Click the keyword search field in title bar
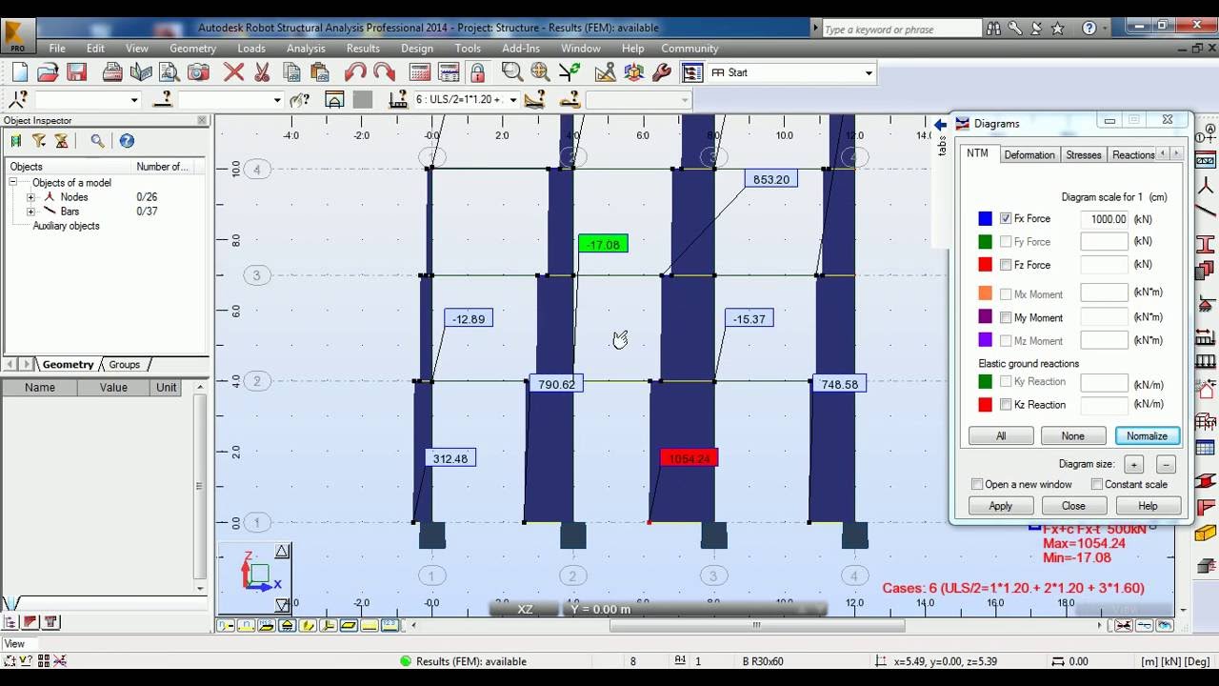Viewport: 1219px width, 686px height. point(900,30)
